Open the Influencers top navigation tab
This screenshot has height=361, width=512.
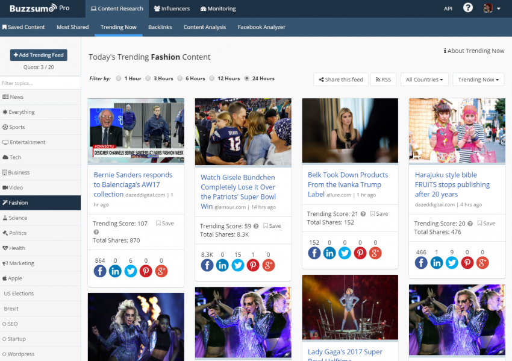pyautogui.click(x=172, y=8)
